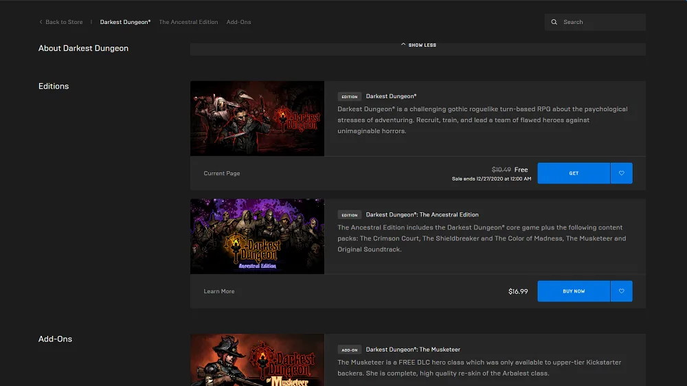Image resolution: width=687 pixels, height=386 pixels.
Task: Add Darkest Dungeon base edition to wishlist
Action: [621, 173]
